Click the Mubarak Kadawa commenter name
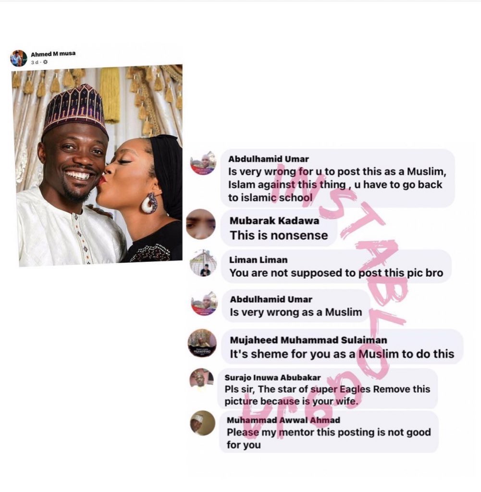The height and width of the screenshot is (492, 481). [x=274, y=221]
